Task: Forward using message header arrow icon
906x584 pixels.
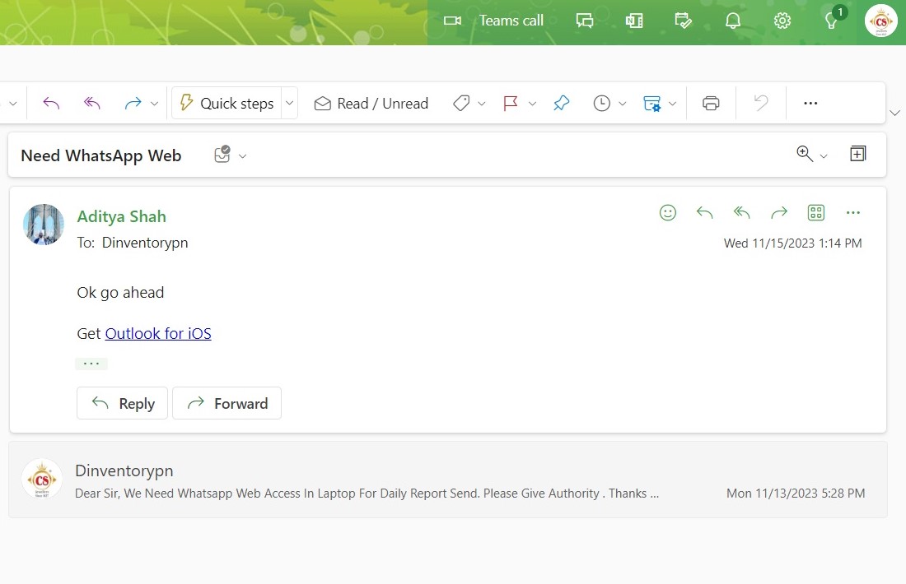Action: (x=779, y=213)
